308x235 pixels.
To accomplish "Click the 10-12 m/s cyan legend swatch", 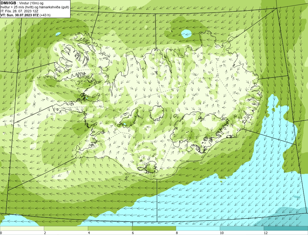I will (x=242, y=229).
